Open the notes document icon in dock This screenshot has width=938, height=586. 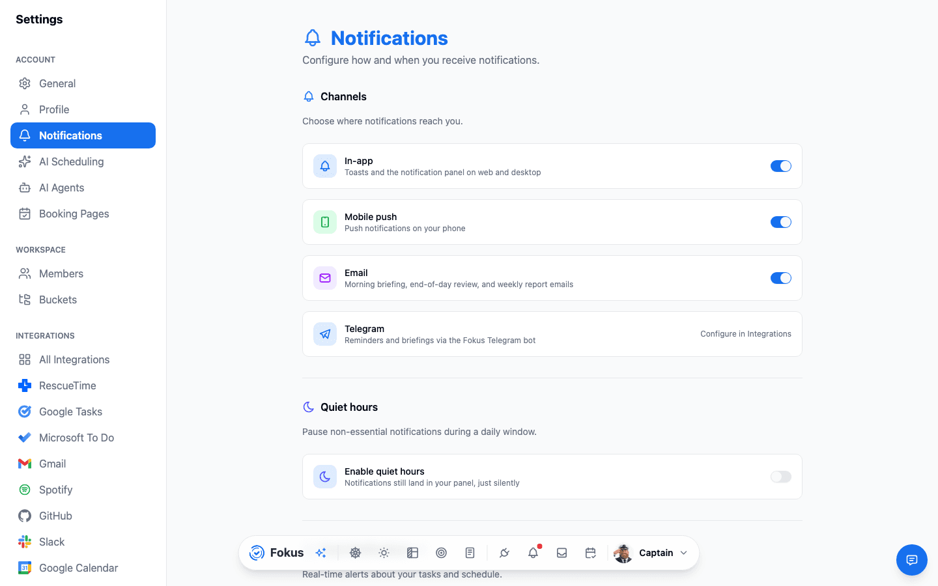pos(470,553)
